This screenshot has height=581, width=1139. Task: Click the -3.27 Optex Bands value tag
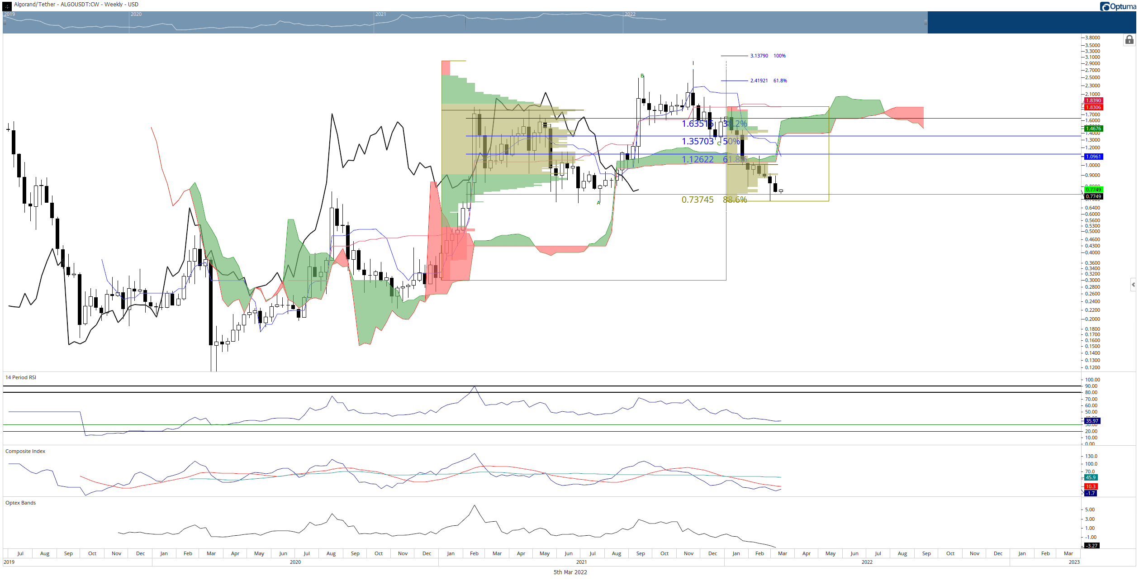pyautogui.click(x=1092, y=546)
